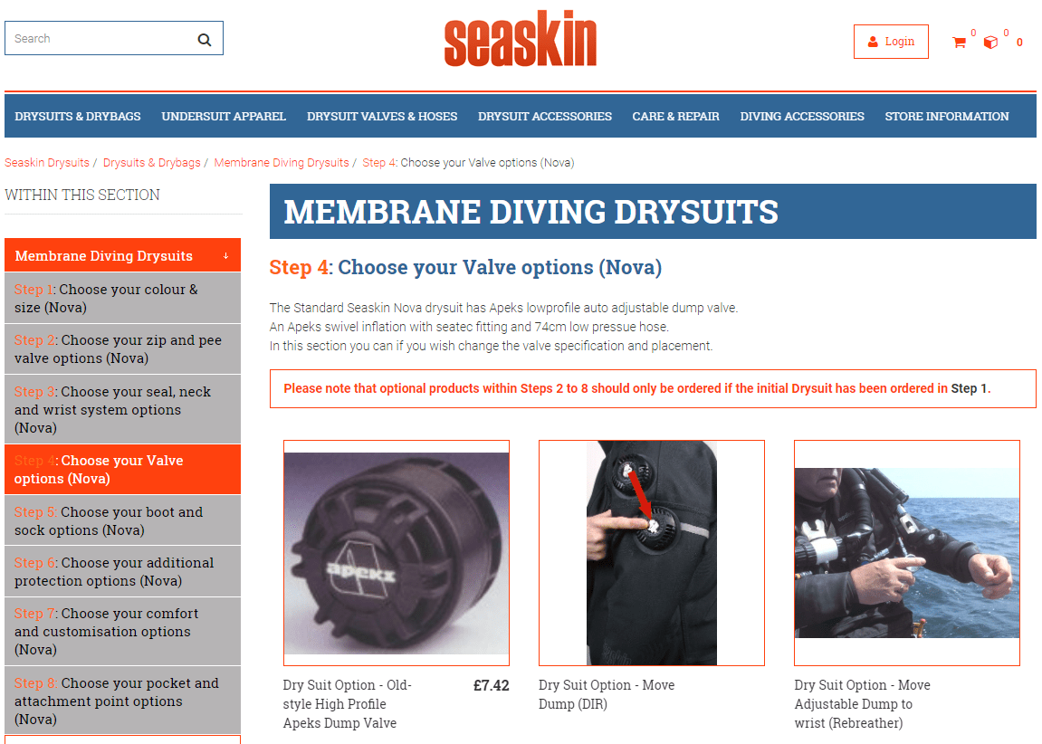The height and width of the screenshot is (744, 1042).
Task: Open the Care & Repair menu
Action: click(x=676, y=116)
